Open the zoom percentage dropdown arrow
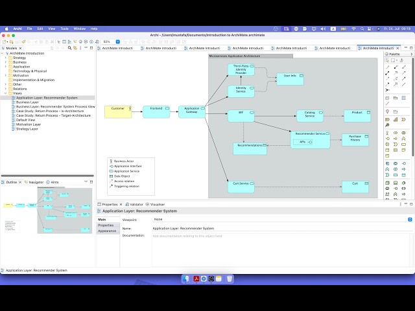The image size is (415, 311). (118, 41)
